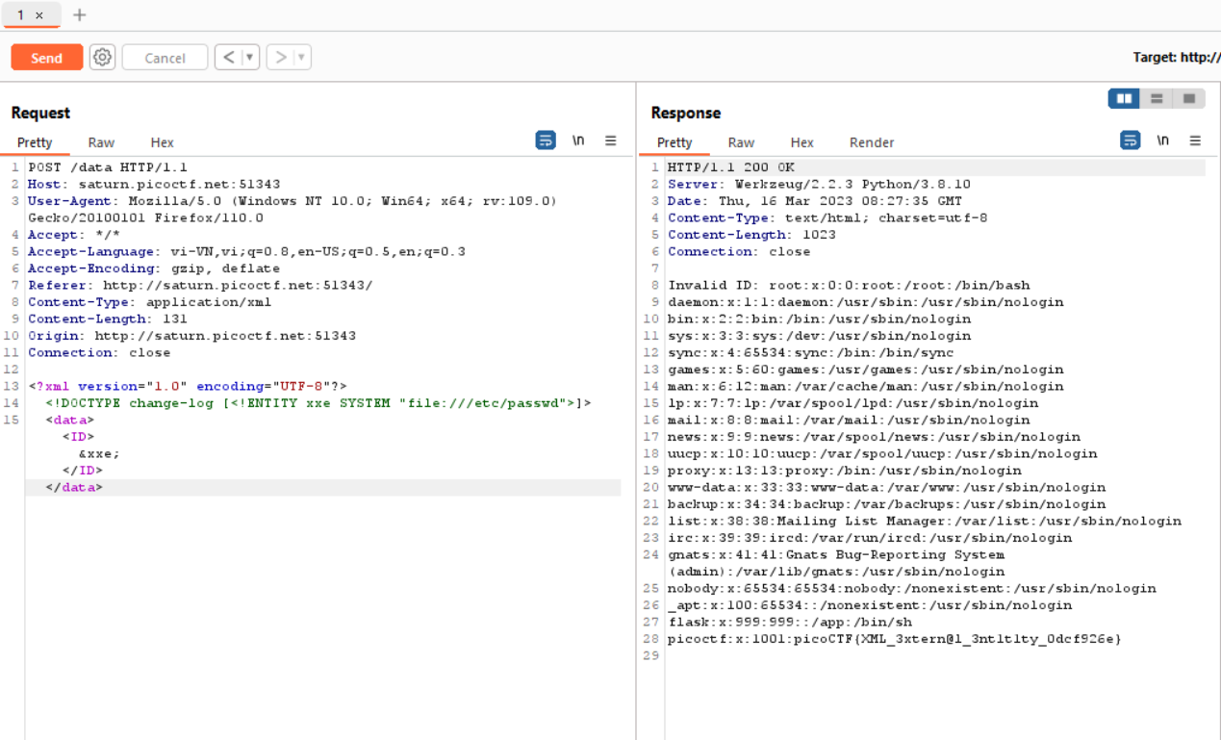
Task: Switch Request view to Raw tab
Action: (x=101, y=142)
